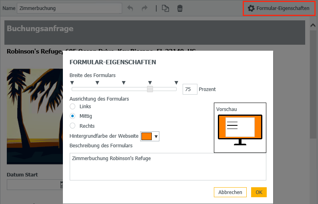Screen dimensions: 318x204
Task: Select the Mittig alignment radio button
Action: pyautogui.click(x=72, y=116)
